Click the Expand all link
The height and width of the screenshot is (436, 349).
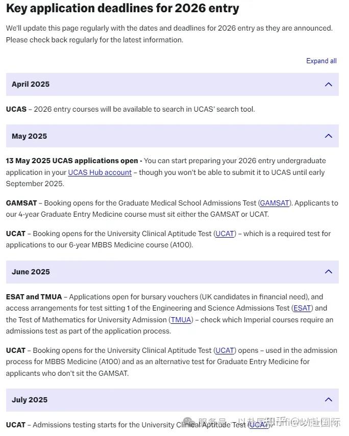point(321,61)
